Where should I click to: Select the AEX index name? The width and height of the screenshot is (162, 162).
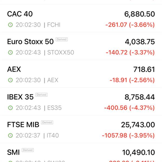(14, 69)
